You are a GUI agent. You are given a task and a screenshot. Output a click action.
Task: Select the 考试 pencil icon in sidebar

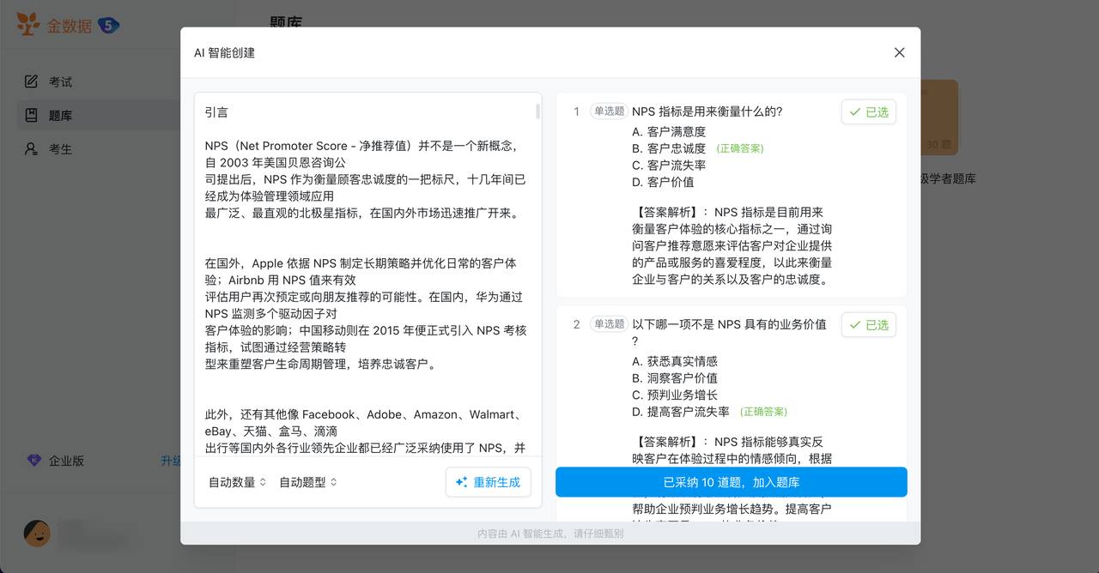pyautogui.click(x=31, y=81)
